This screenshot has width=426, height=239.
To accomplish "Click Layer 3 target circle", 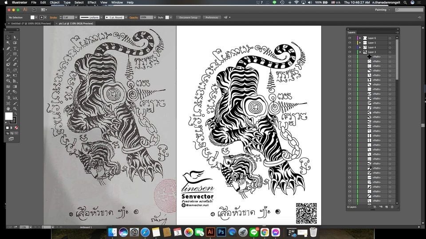I will tap(390, 52).
